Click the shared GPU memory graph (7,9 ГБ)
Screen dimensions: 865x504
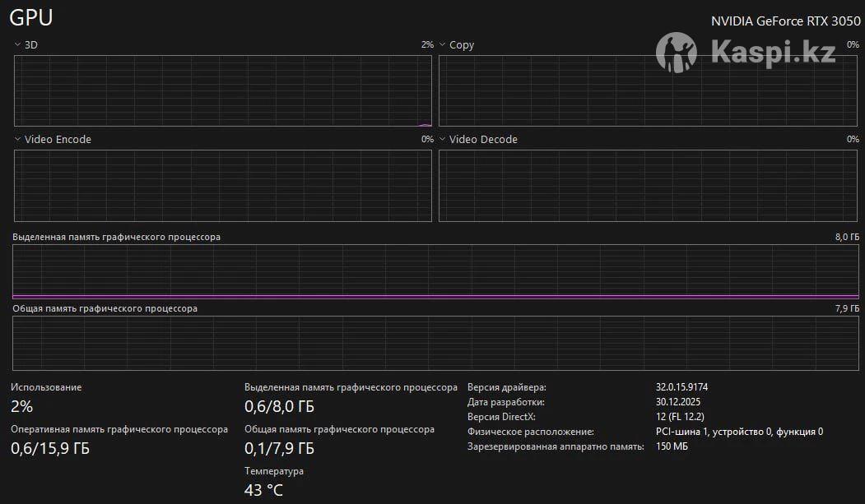435,343
